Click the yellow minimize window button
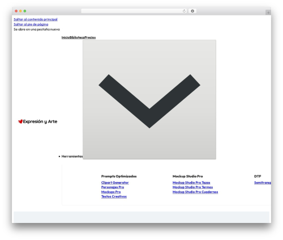The height and width of the screenshot is (240, 283). (x=20, y=11)
